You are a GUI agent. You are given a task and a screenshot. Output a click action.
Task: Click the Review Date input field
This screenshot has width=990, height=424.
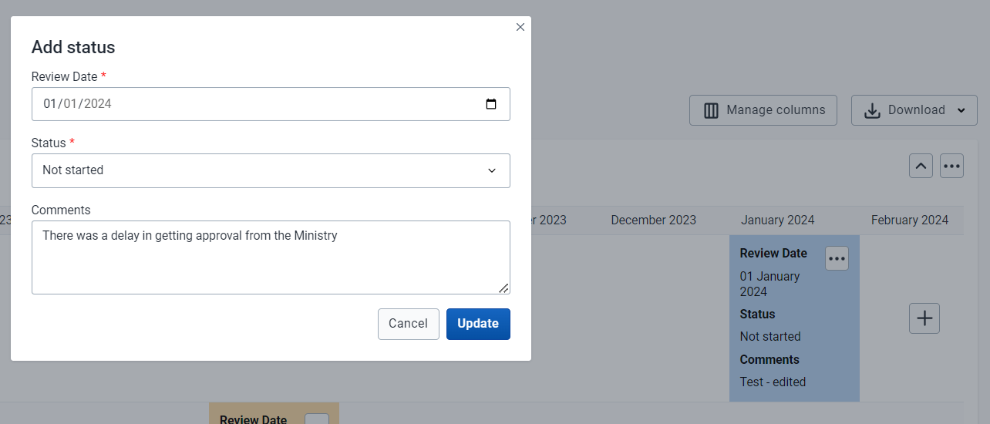point(271,104)
